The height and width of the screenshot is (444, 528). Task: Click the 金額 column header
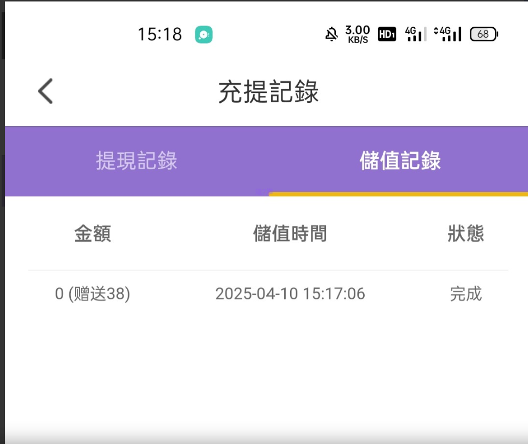[93, 233]
